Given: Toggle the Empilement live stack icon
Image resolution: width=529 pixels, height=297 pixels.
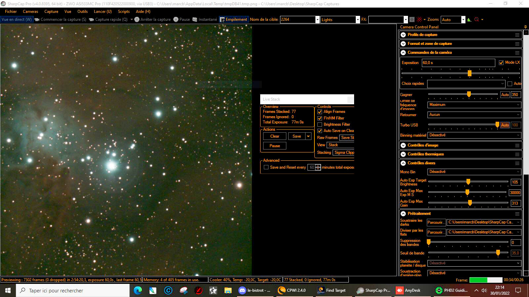Looking at the screenshot, I should point(222,19).
